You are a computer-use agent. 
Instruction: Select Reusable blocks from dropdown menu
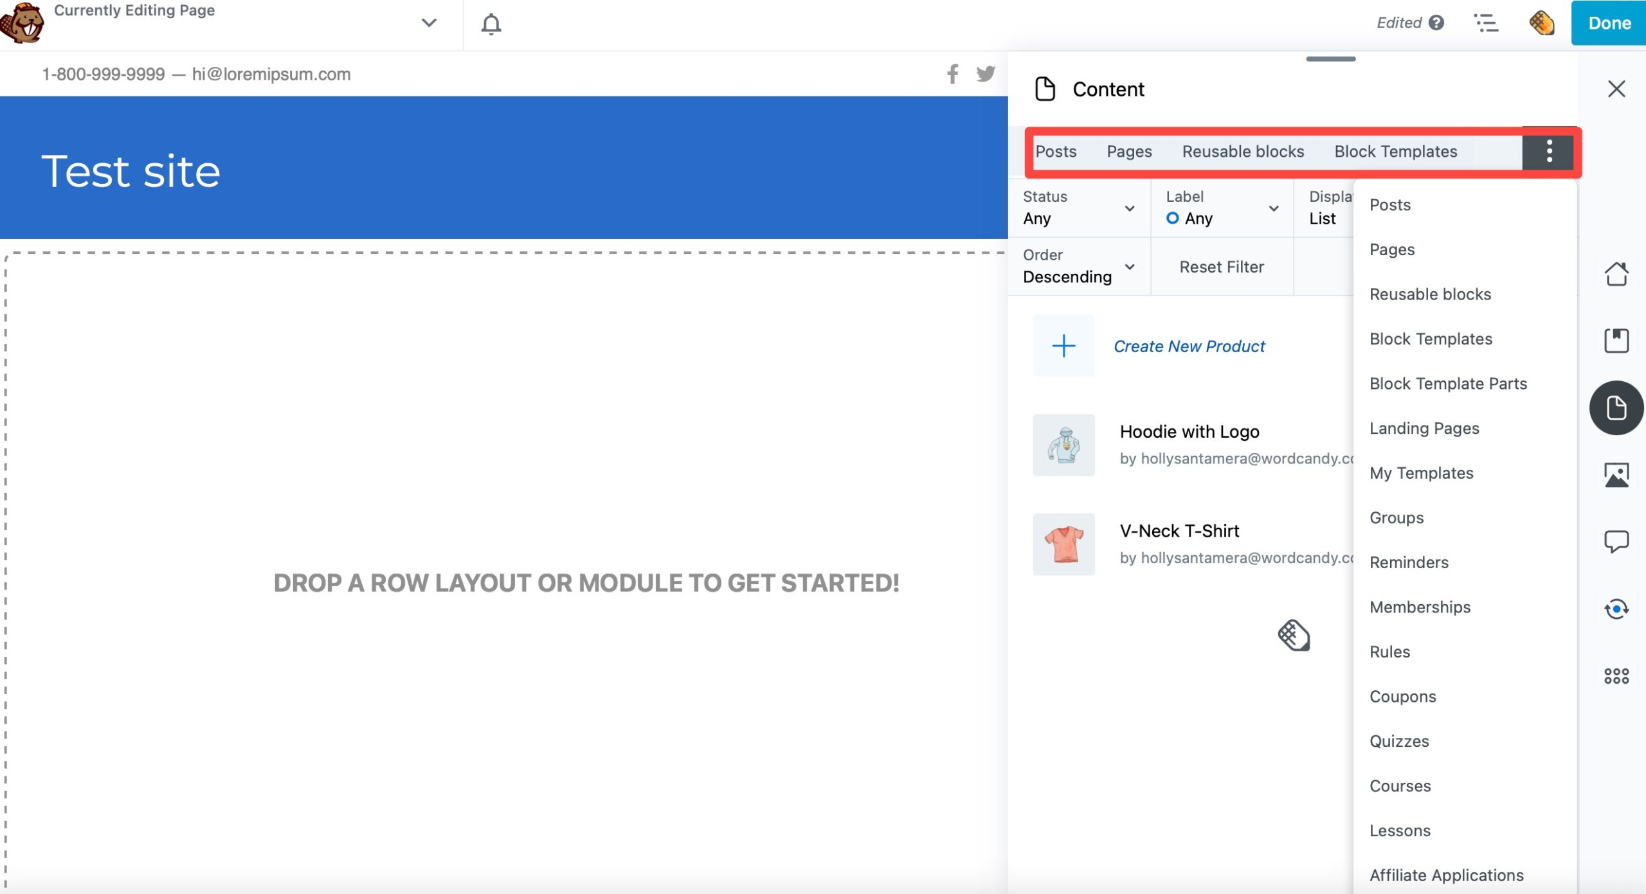[1429, 294]
